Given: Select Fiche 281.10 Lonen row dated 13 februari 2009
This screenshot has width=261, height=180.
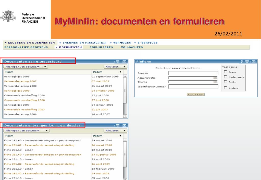Looking at the screenshot, I should pos(63,169).
